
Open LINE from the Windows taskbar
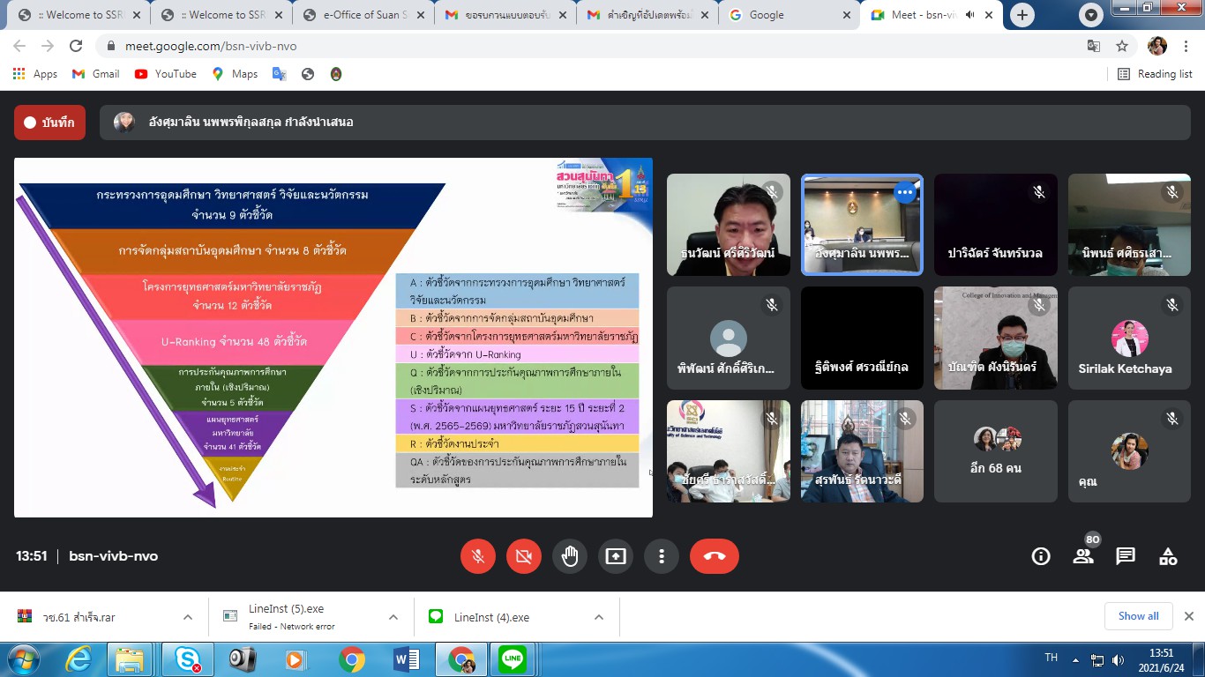513,658
